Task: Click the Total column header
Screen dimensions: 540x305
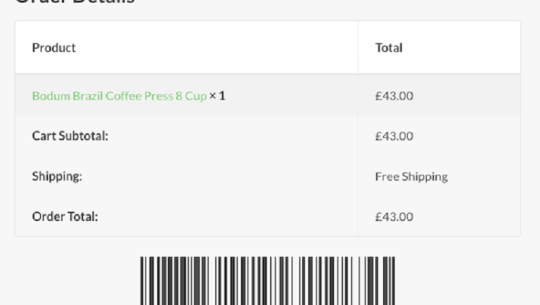Action: click(x=389, y=48)
